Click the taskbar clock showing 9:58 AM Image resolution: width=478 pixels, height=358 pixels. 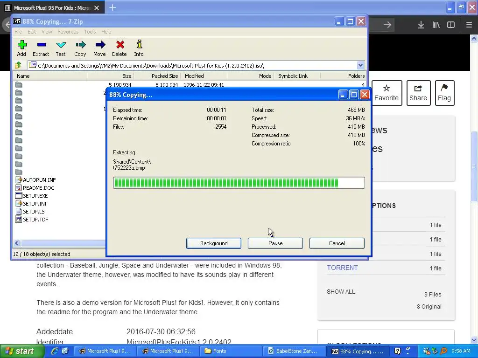461,351
